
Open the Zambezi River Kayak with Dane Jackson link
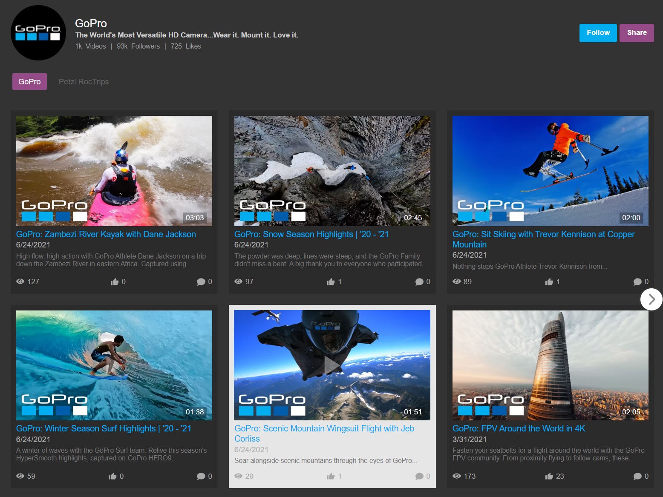point(106,234)
